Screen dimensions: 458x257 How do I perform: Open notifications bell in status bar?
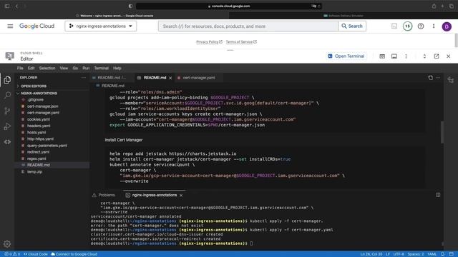pos(442,254)
